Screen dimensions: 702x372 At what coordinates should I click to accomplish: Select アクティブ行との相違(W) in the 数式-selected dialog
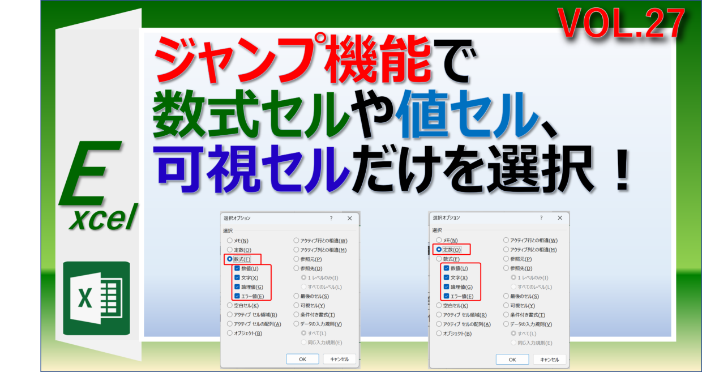[296, 241]
